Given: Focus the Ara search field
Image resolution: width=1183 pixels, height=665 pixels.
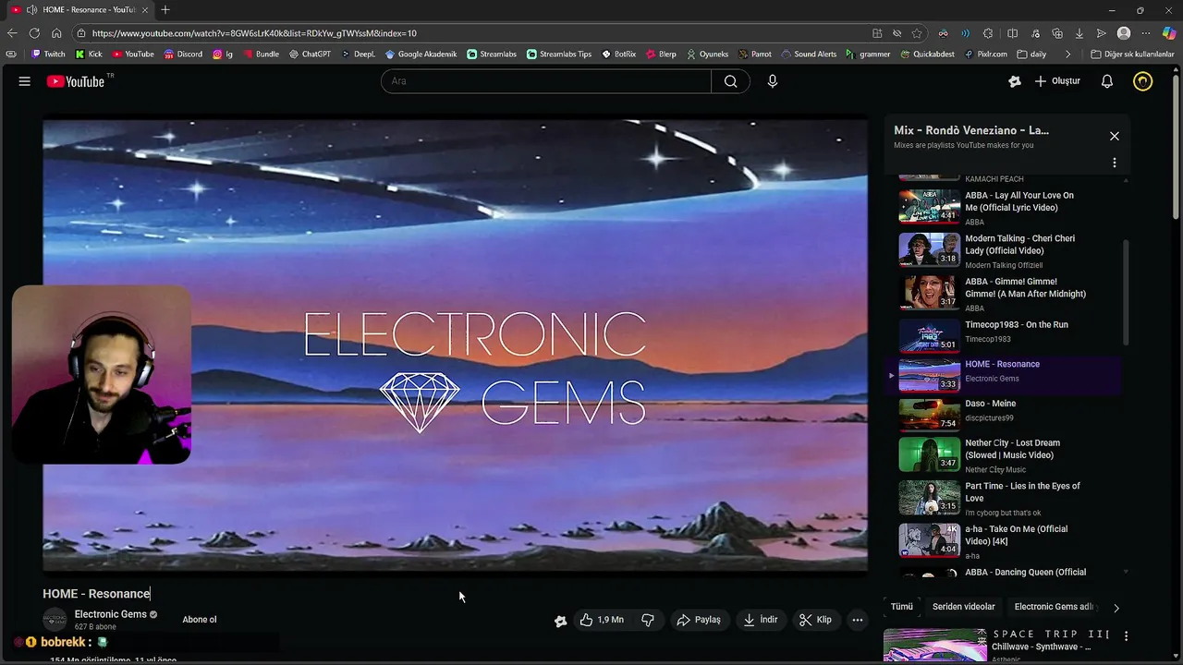Looking at the screenshot, I should [546, 81].
